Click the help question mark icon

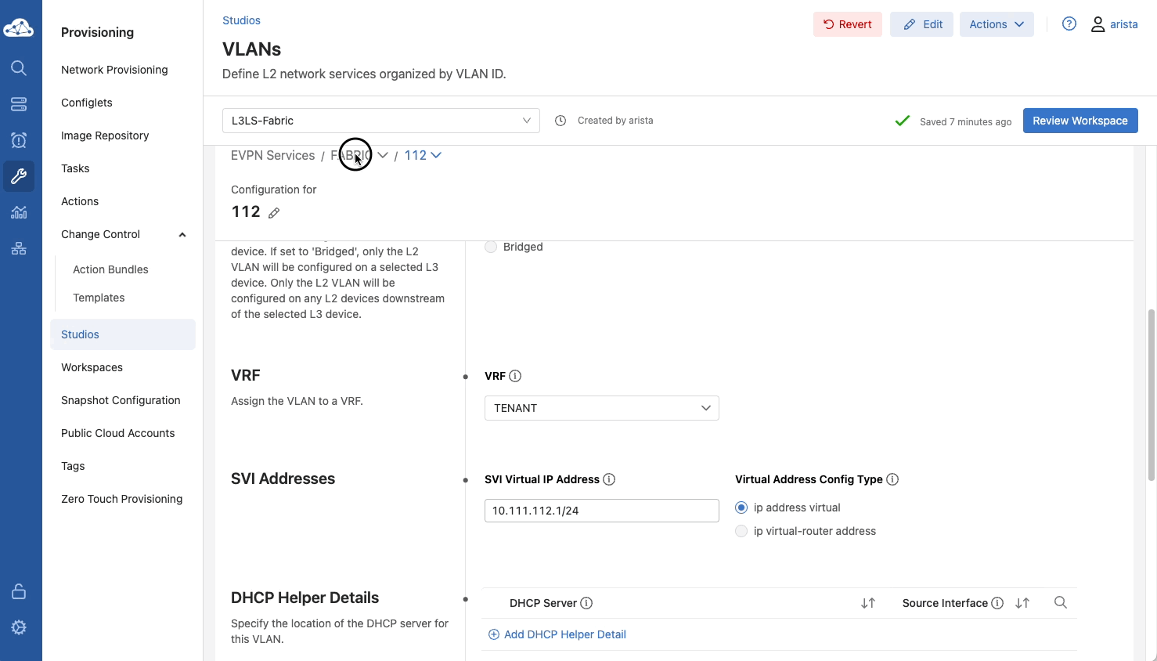tap(1069, 24)
